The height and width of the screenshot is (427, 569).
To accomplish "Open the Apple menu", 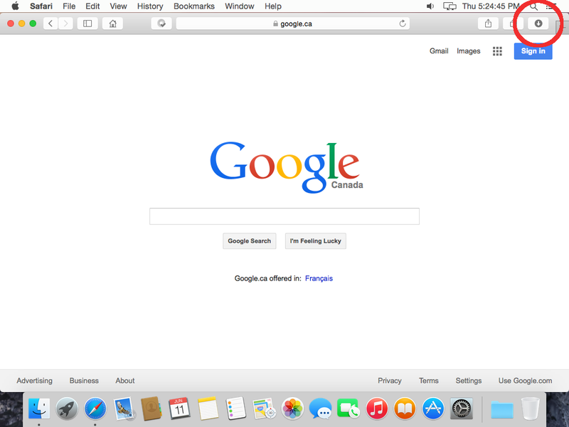I will [15, 6].
